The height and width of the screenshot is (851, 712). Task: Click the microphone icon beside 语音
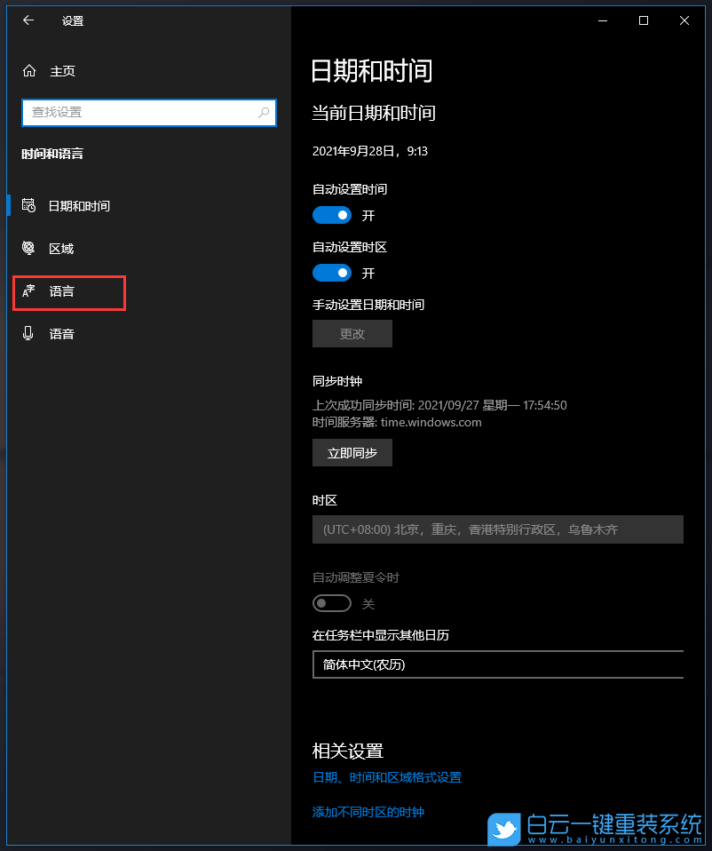click(x=29, y=333)
